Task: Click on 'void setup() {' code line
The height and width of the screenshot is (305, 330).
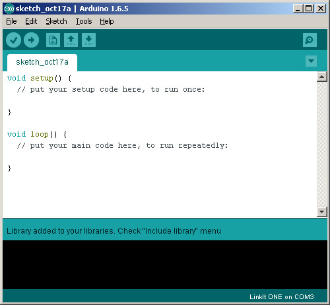Action: tap(39, 79)
